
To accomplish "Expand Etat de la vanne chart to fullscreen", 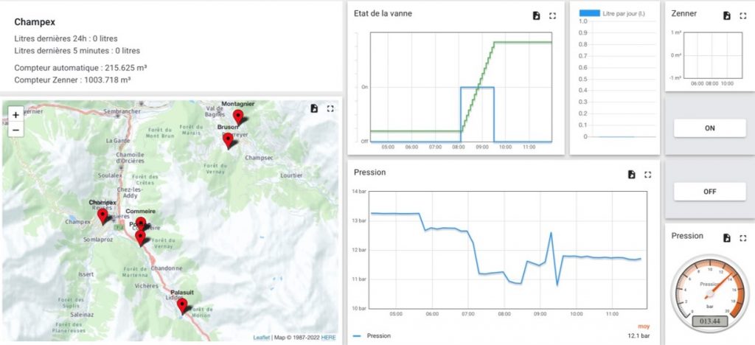I will click(553, 15).
